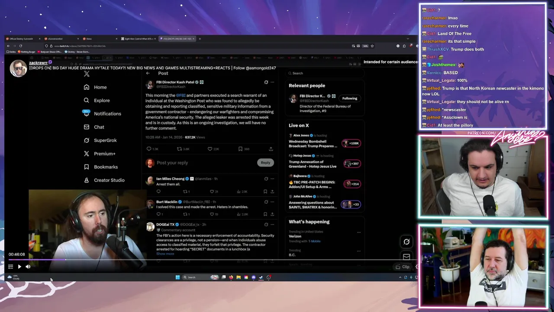Open more options on Kash Patel's post

click(x=272, y=82)
